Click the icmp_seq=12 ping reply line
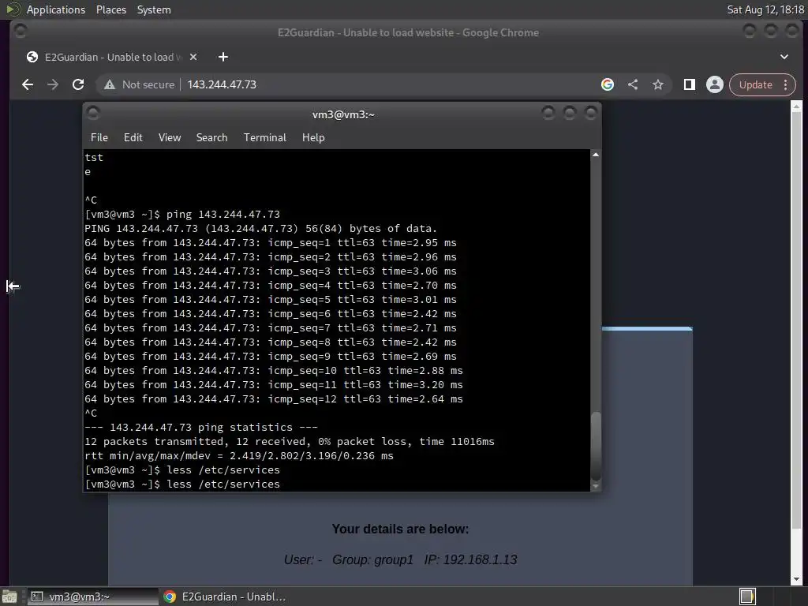This screenshot has height=606, width=808. (x=274, y=398)
